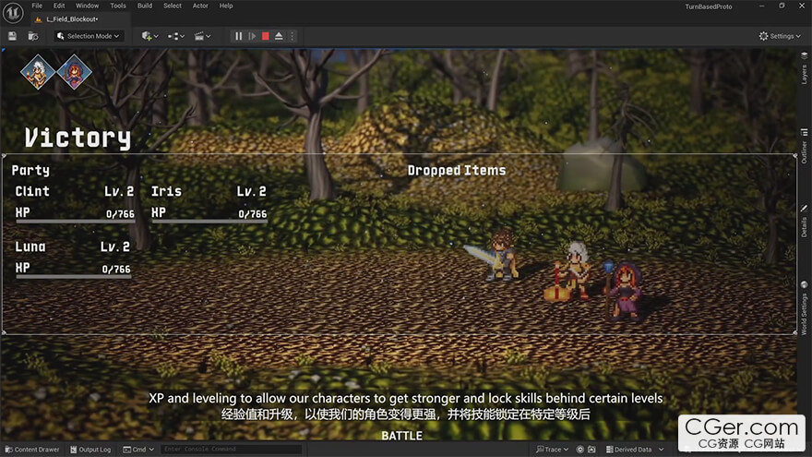Open the Details side panel
Screen dimensions: 812x457
(804, 222)
